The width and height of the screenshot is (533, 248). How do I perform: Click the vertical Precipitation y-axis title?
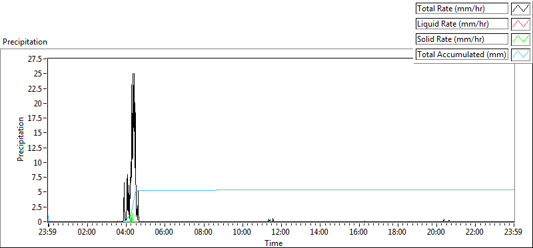(x=21, y=140)
